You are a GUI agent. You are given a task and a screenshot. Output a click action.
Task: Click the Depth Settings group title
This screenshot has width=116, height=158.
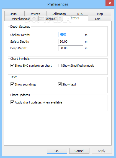coord(20,27)
